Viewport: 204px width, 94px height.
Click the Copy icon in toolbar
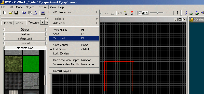pyautogui.click(x=24, y=13)
